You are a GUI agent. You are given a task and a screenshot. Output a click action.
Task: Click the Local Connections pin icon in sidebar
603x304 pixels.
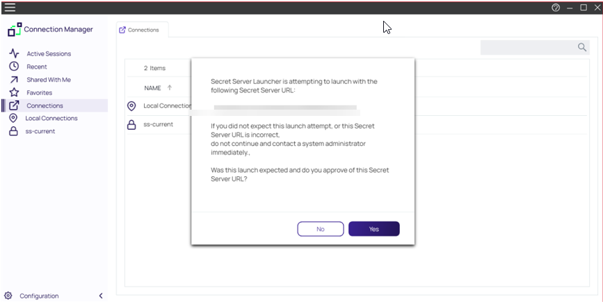13,118
